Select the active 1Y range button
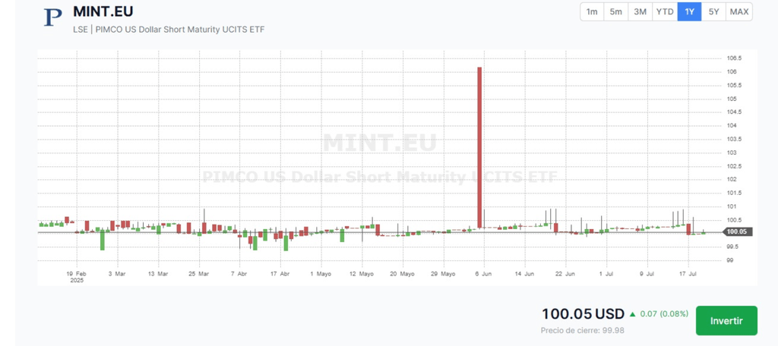Image resolution: width=778 pixels, height=346 pixels. [689, 11]
